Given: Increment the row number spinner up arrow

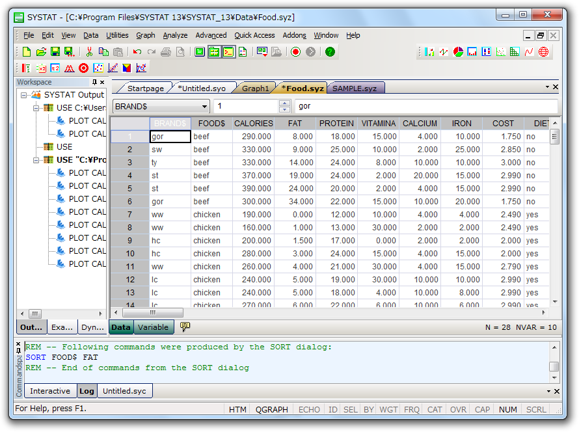Looking at the screenshot, I should pos(284,103).
